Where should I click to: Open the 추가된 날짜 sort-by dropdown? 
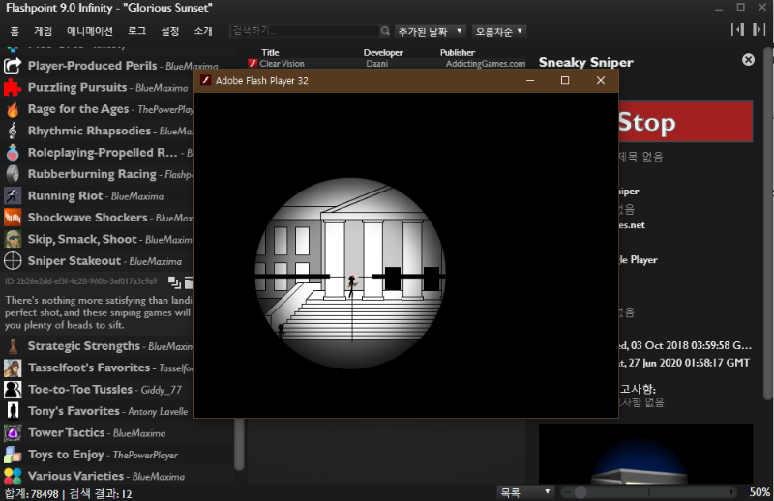(x=431, y=31)
